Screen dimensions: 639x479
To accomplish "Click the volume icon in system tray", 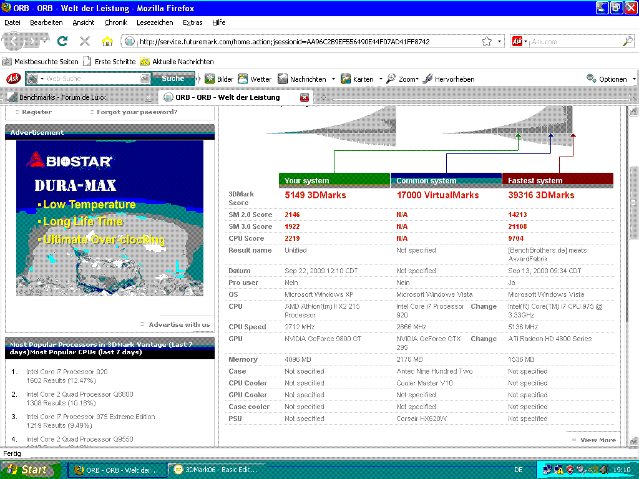I will coord(604,470).
